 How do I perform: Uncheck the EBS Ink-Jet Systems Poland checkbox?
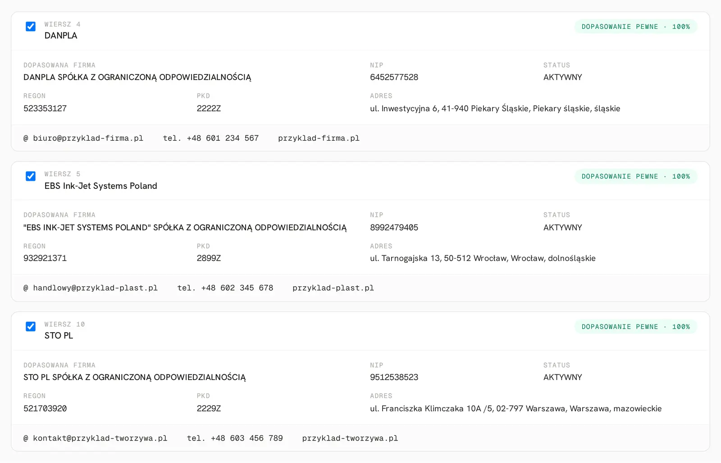tap(31, 176)
